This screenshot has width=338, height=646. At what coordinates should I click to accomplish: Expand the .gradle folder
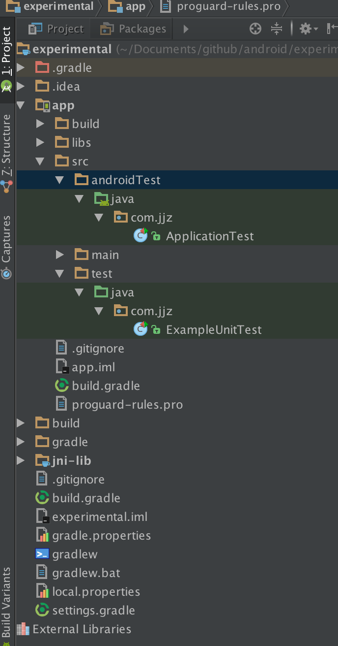click(x=21, y=67)
